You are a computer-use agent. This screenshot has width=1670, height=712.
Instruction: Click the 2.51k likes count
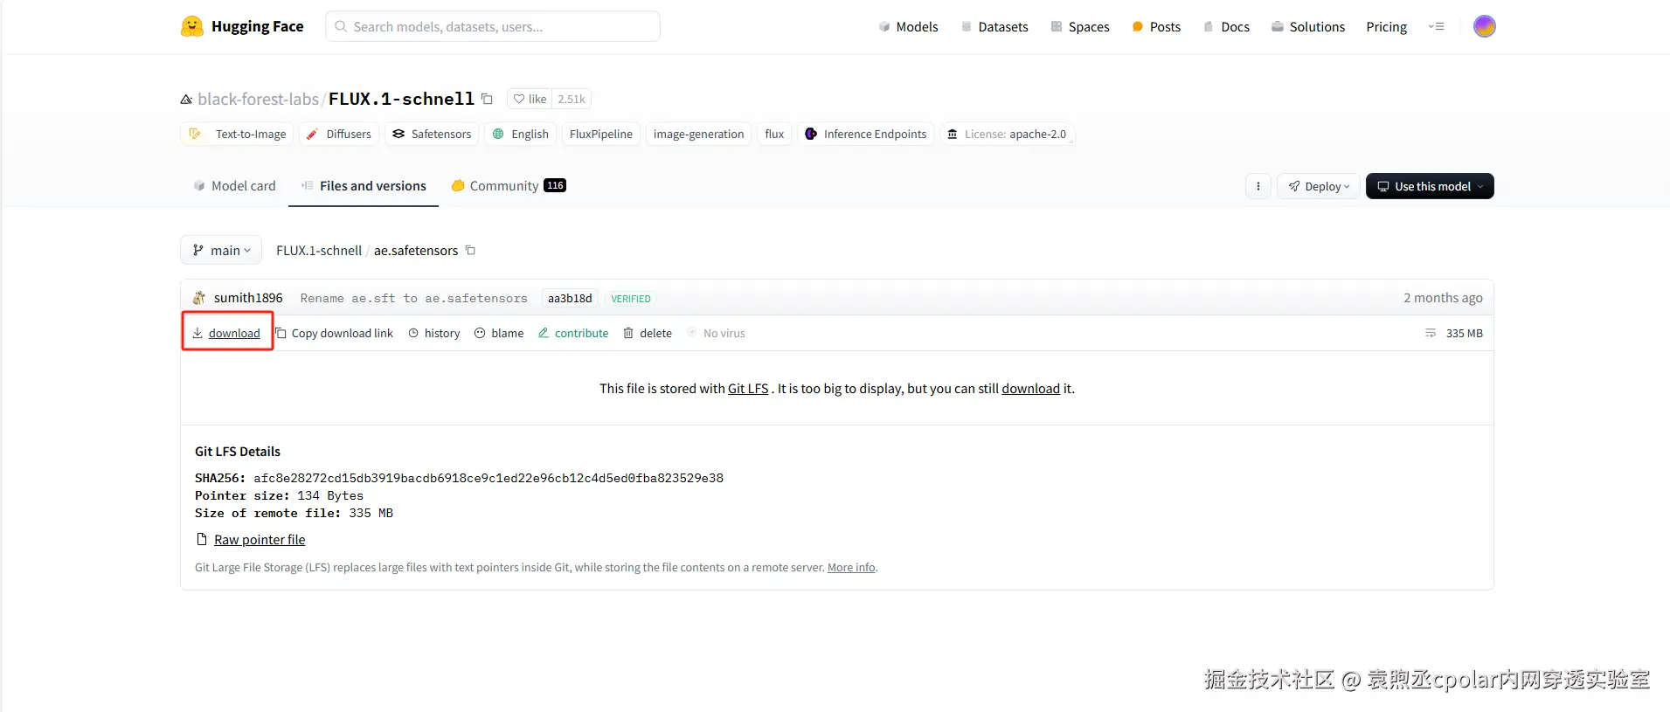(x=572, y=99)
